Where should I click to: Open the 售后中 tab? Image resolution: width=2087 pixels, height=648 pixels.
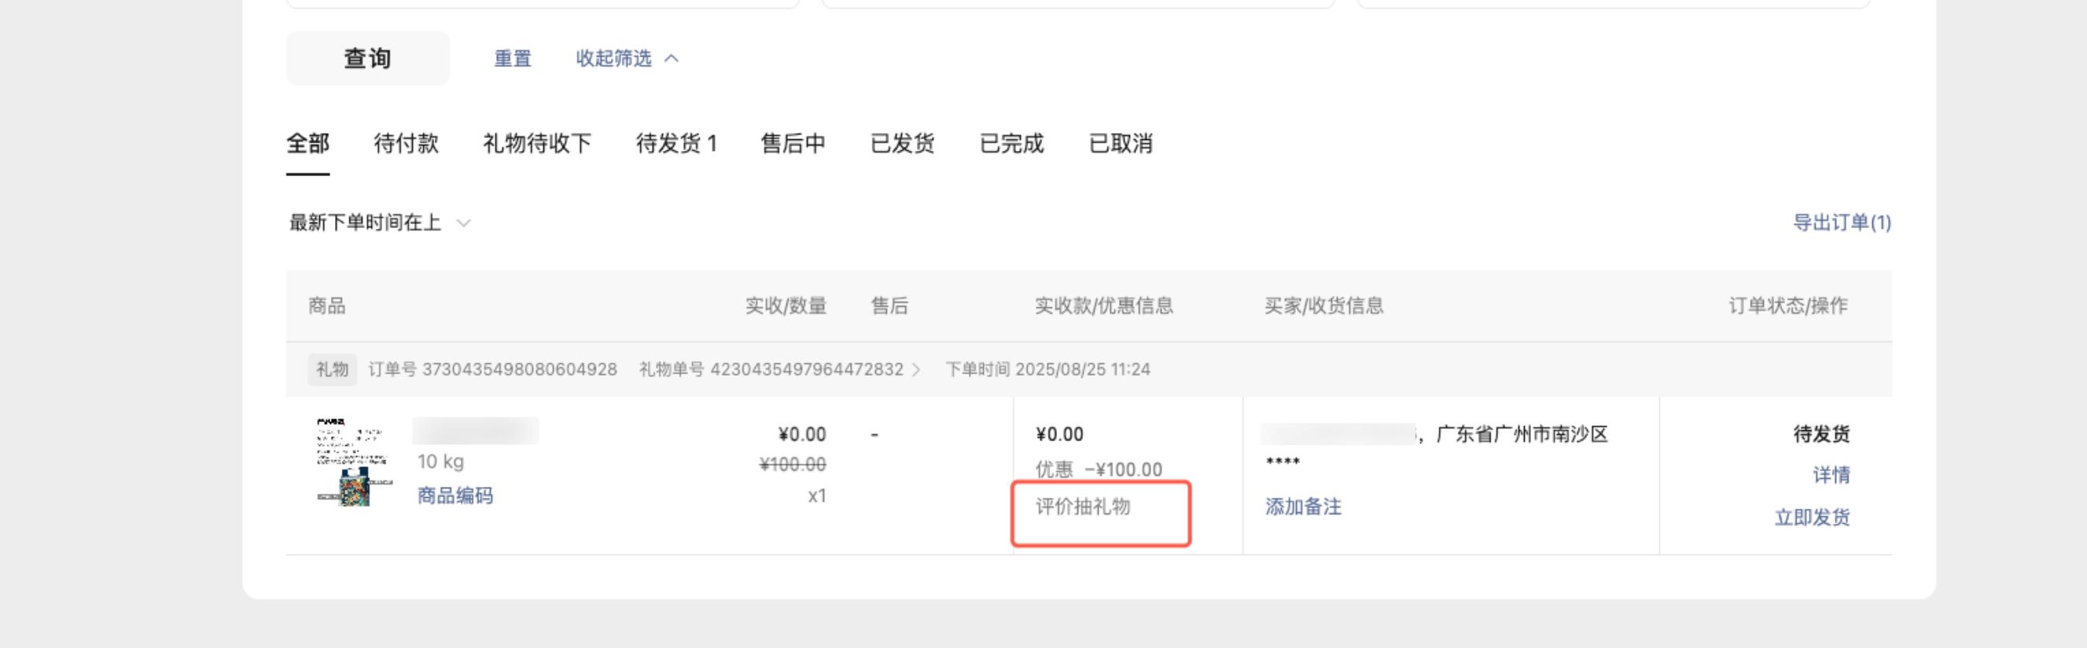pos(793,143)
